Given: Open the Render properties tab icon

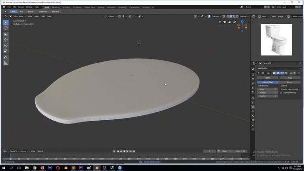Looking at the screenshot, I should point(253,75).
